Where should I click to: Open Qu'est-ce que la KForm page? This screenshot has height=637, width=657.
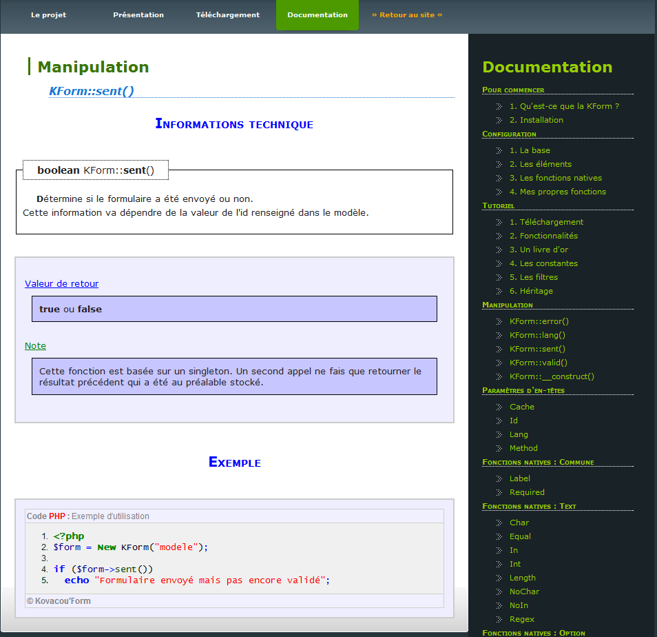564,107
